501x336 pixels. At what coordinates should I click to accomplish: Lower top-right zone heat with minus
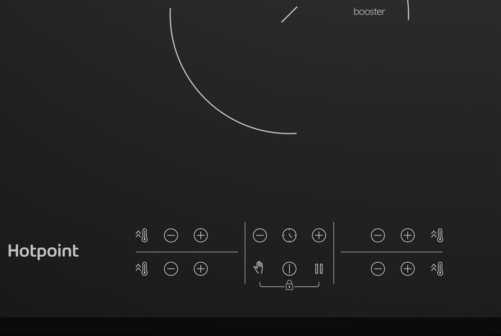pyautogui.click(x=378, y=236)
